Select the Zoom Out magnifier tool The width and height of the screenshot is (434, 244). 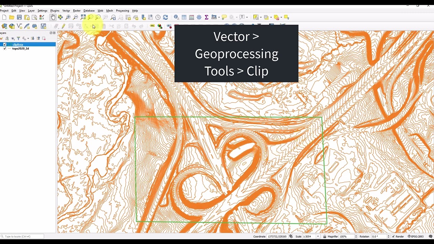75,17
